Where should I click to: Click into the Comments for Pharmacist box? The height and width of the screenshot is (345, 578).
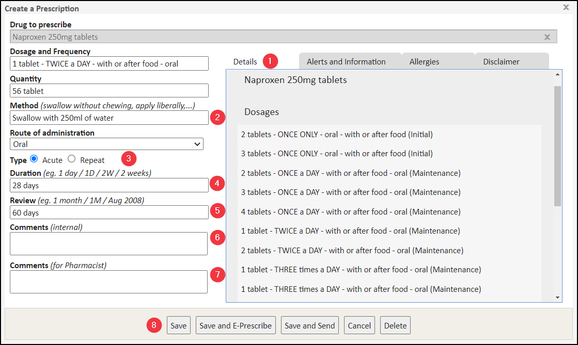[x=108, y=282]
